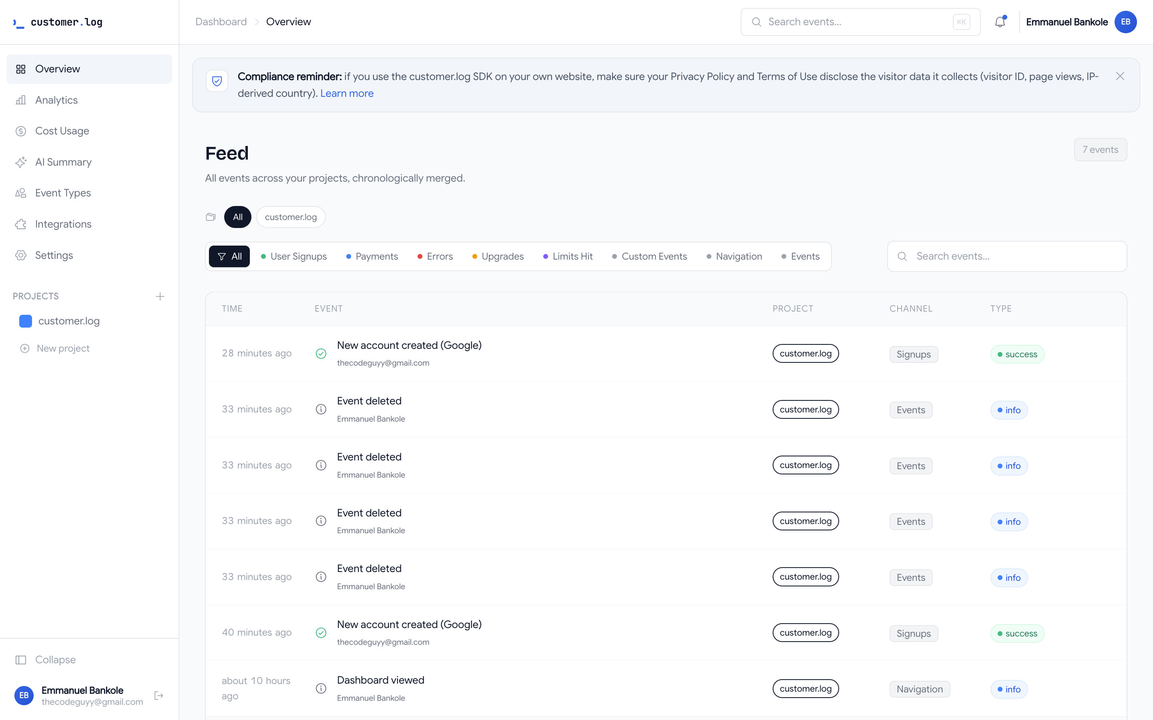This screenshot has width=1153, height=720.
Task: Open Settings from the sidebar
Action: 89,255
